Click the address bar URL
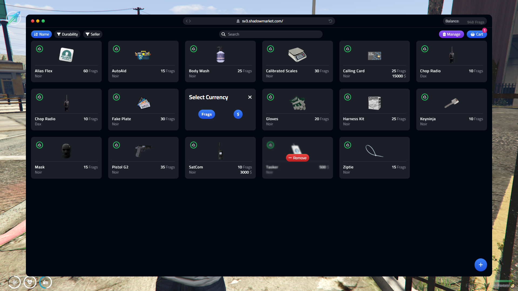 (262, 21)
